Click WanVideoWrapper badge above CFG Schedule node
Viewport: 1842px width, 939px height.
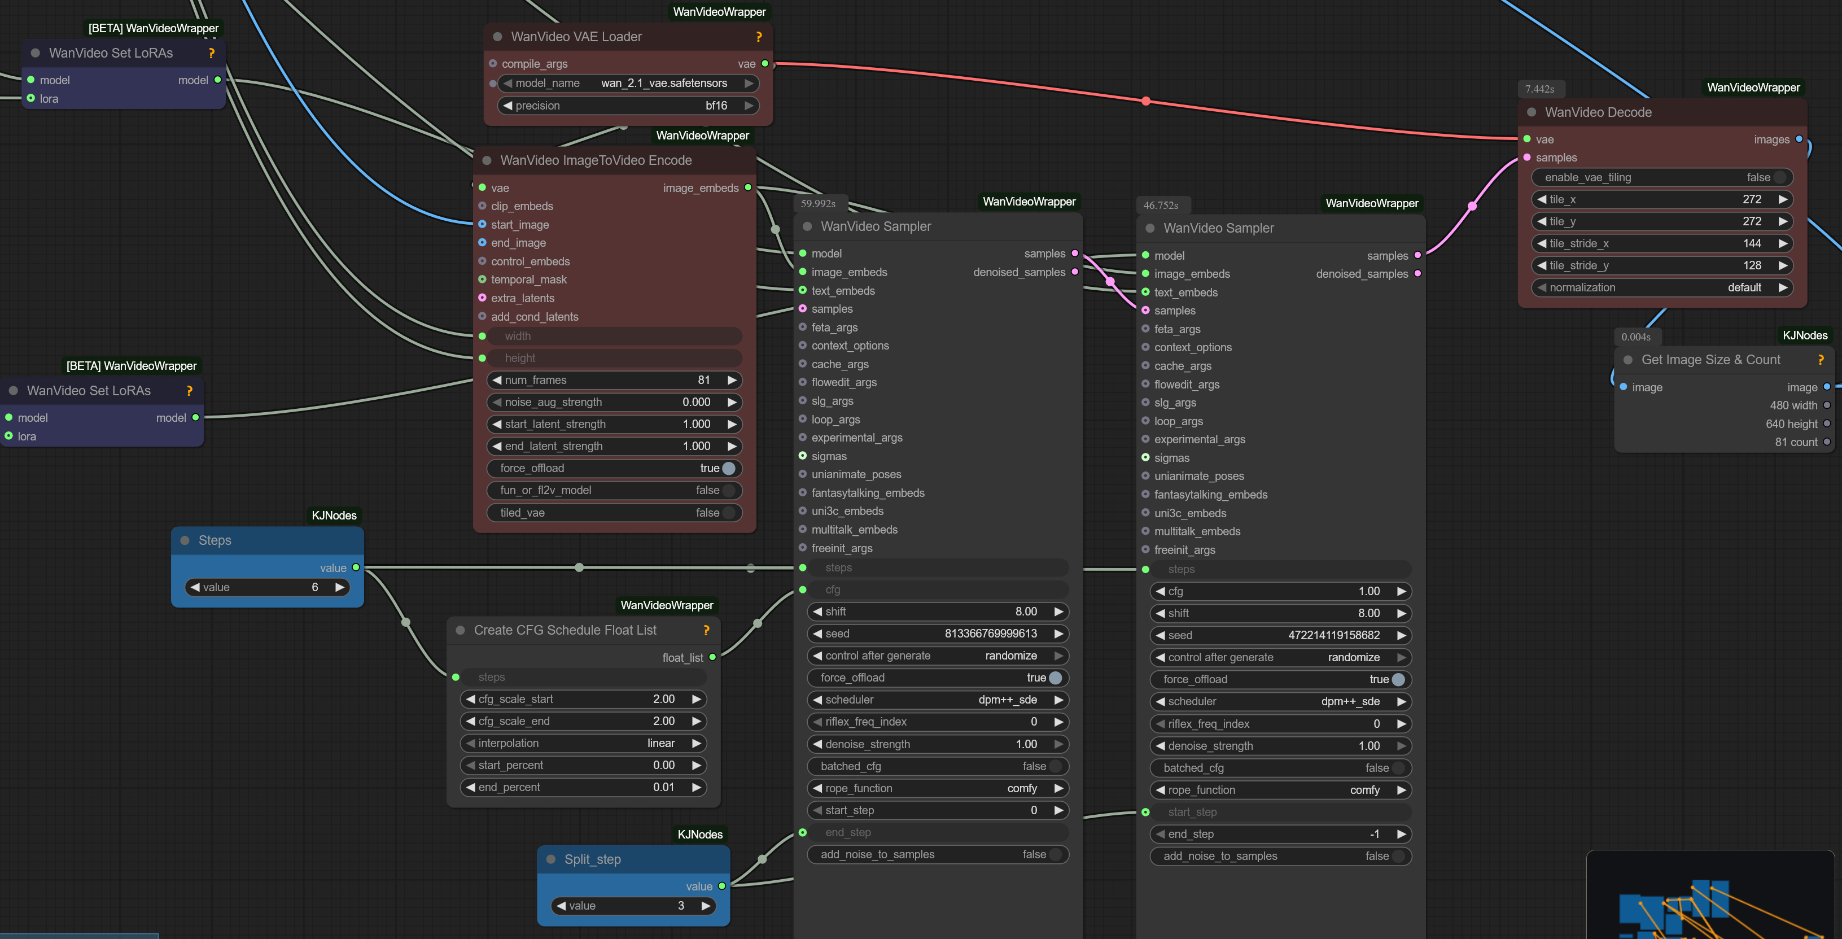667,605
